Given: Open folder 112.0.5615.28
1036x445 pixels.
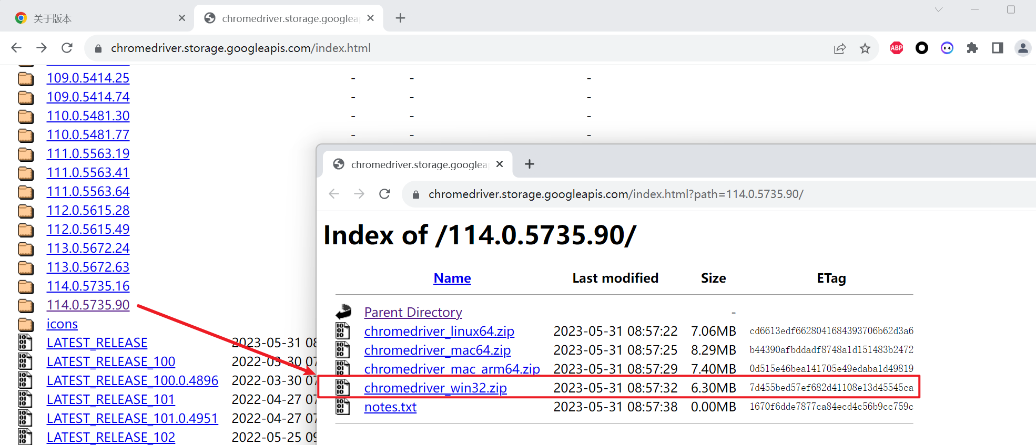Looking at the screenshot, I should 88,210.
